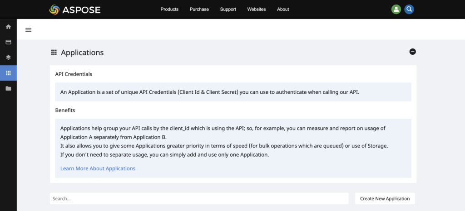The width and height of the screenshot is (465, 211).
Task: Open the folder storage icon in sidebar
Action: 8,88
